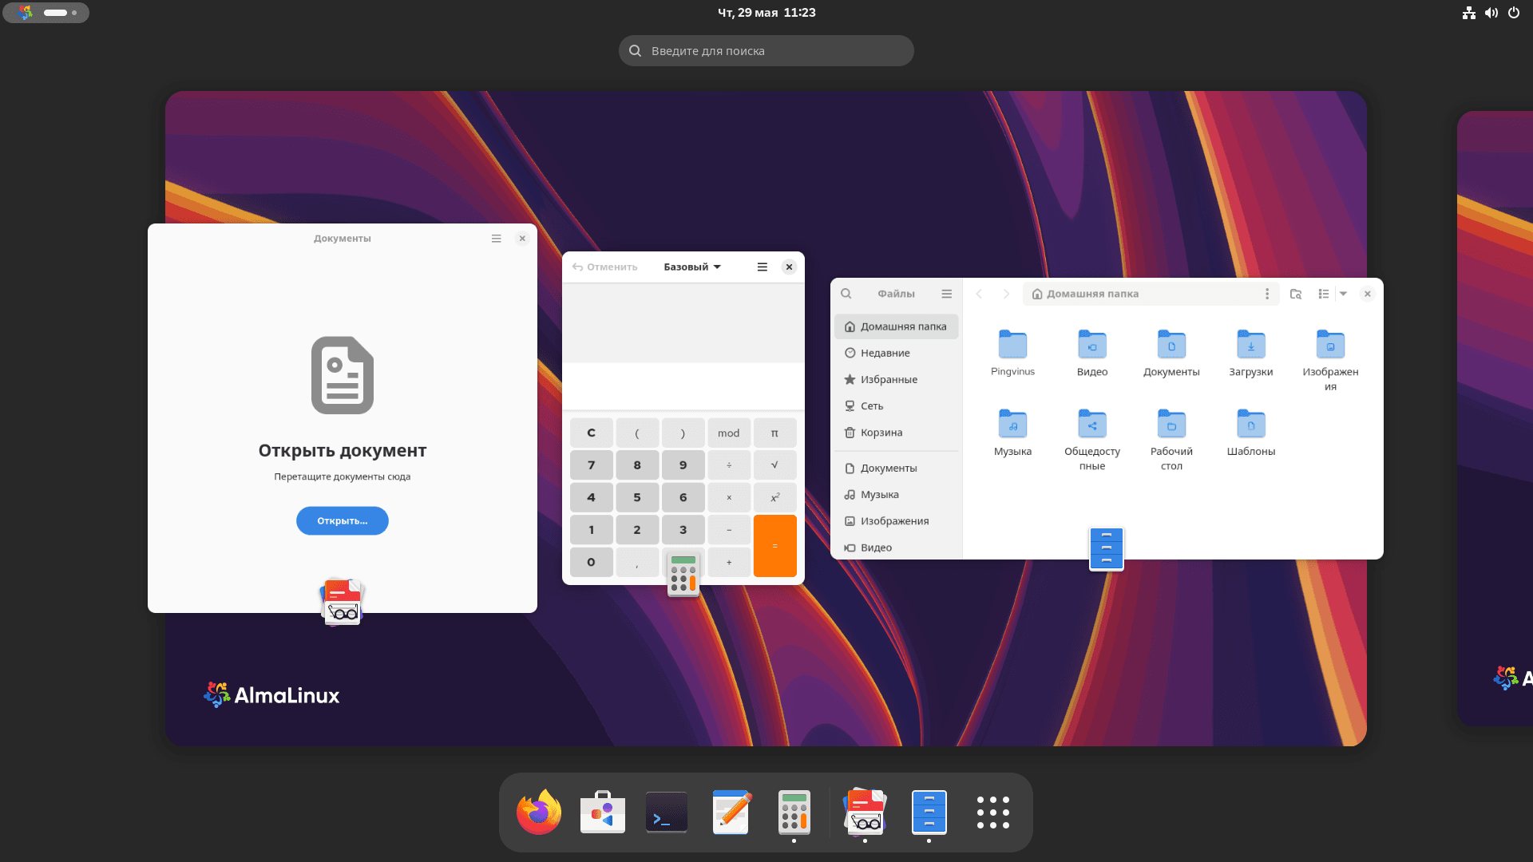Click the Activities workspace indicator

click(x=46, y=13)
